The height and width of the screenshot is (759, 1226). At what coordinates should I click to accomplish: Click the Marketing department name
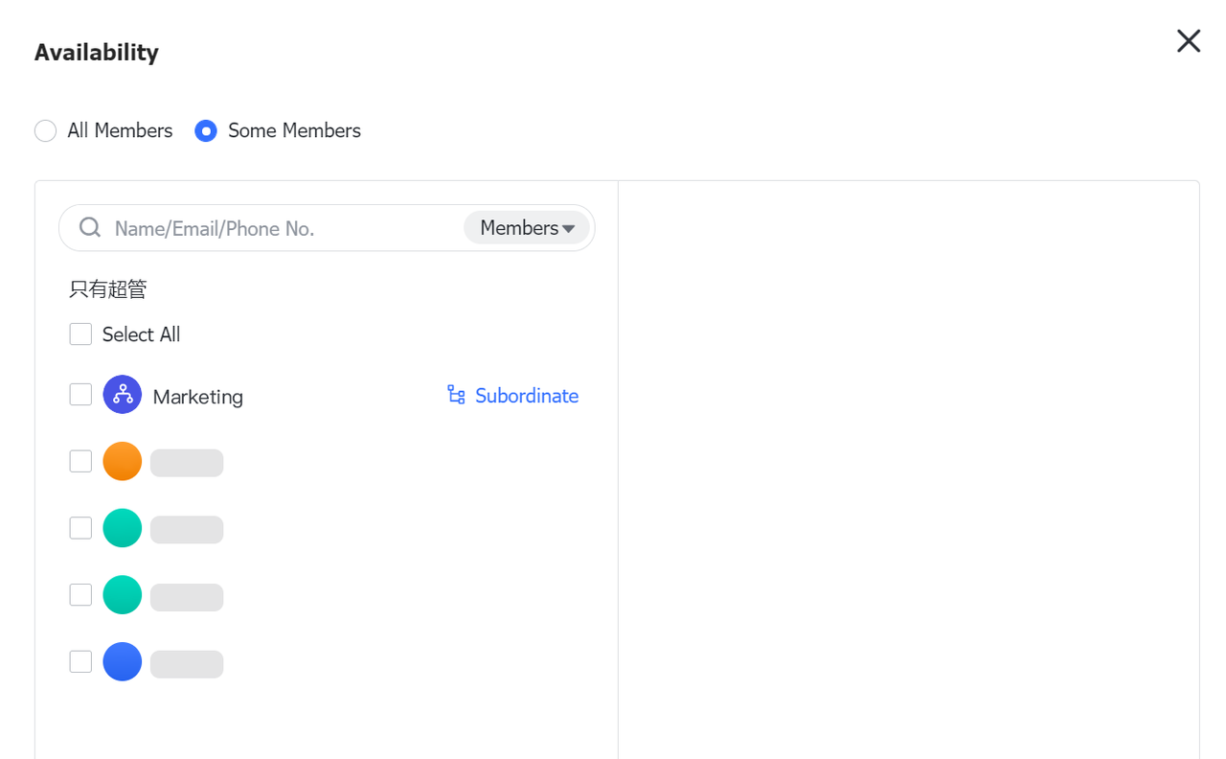coord(198,397)
